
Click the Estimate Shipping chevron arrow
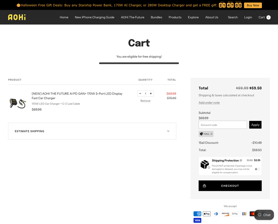pyautogui.click(x=168, y=131)
